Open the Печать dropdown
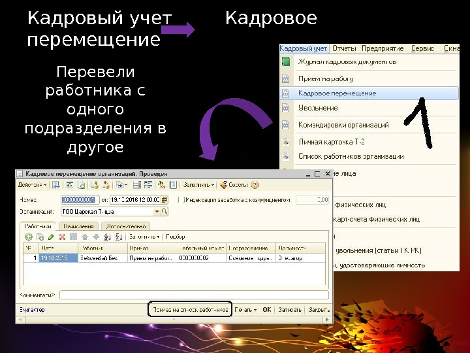470x353 pixels. (245, 309)
